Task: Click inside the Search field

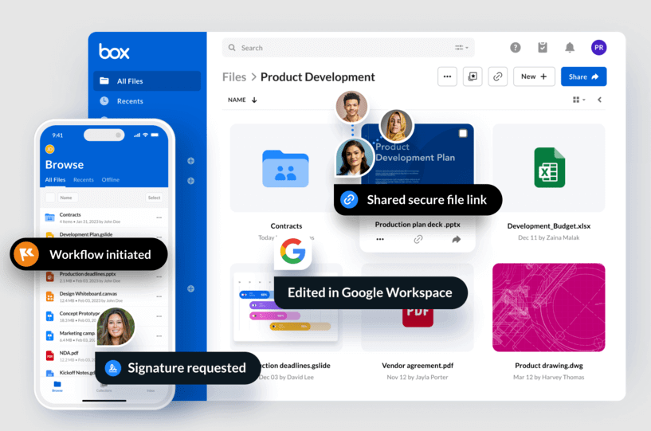Action: [x=348, y=48]
